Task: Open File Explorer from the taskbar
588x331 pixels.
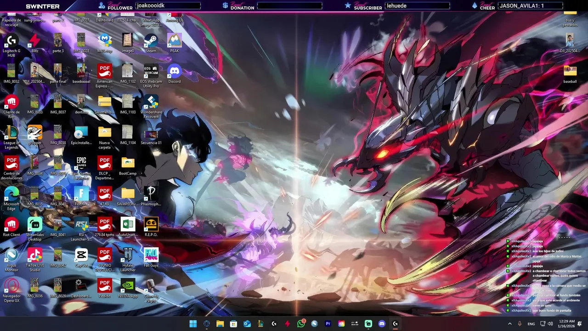Action: [220, 324]
